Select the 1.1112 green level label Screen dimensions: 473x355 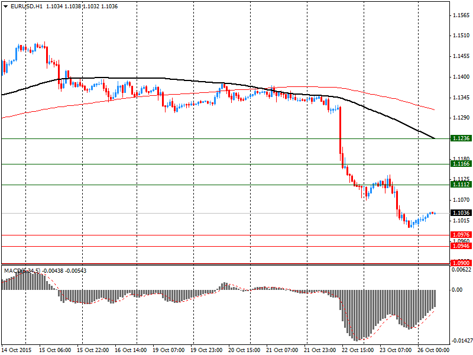pos(461,185)
